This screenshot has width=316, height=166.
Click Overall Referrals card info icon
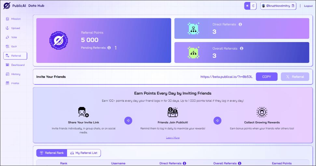point(241,49)
